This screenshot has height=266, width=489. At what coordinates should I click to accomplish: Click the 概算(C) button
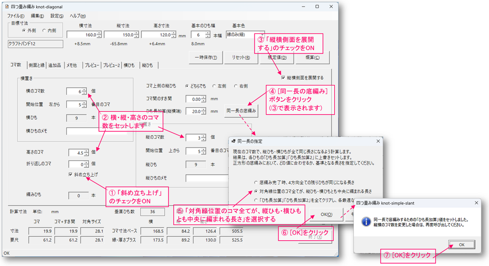coord(312,57)
